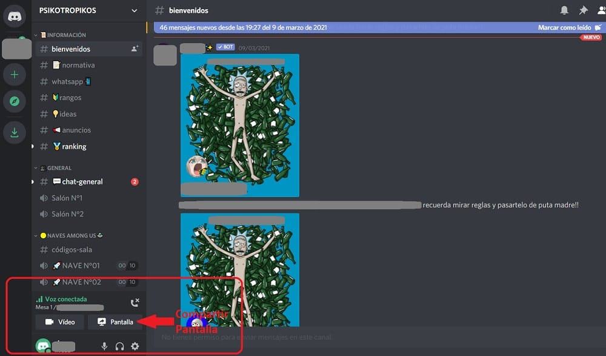Deafen audio with the headphones icon

click(119, 346)
